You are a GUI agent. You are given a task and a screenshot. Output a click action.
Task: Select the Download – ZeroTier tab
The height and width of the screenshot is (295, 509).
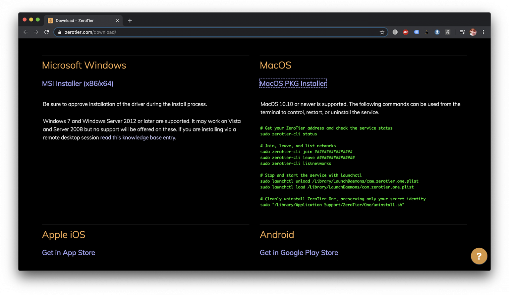(x=84, y=21)
